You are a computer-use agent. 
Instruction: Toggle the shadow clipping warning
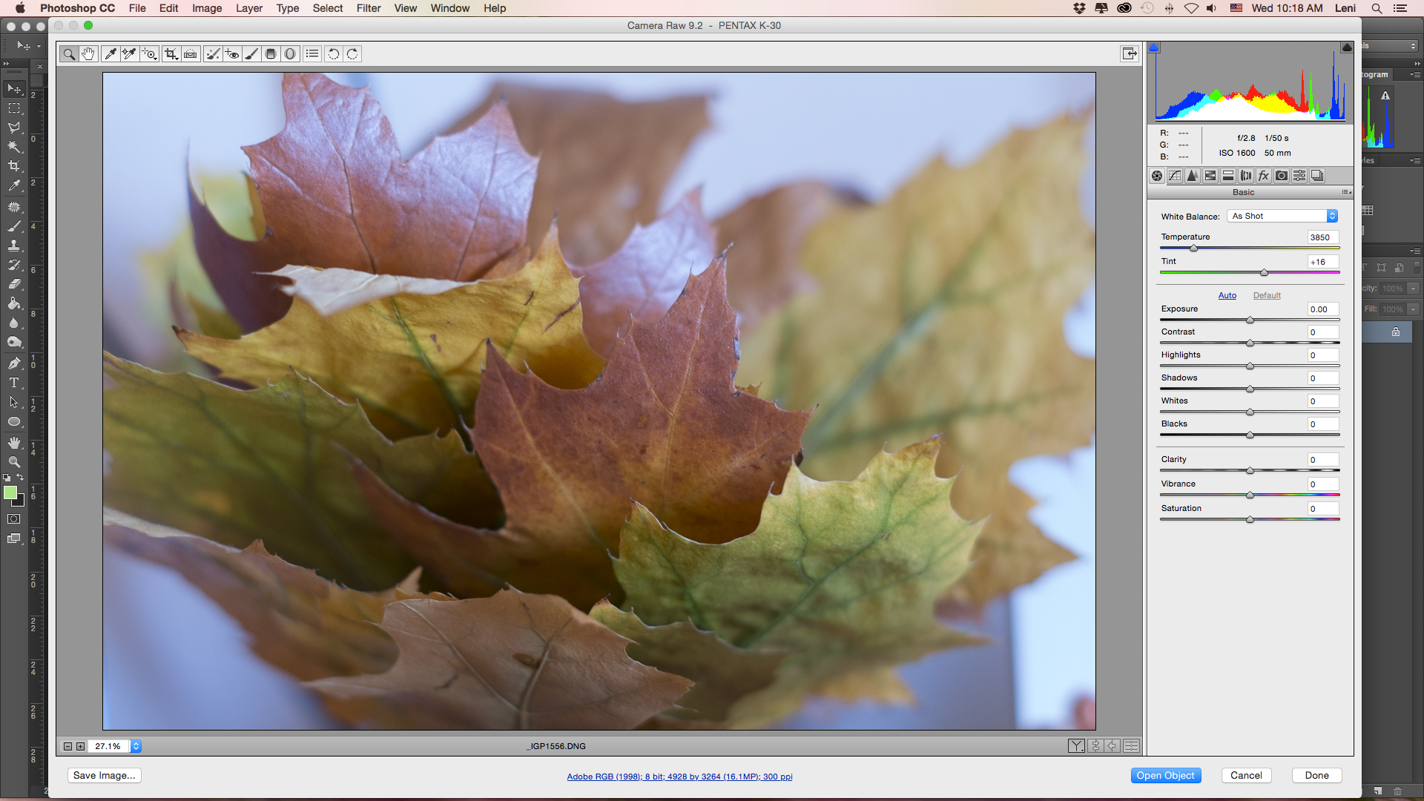point(1154,48)
